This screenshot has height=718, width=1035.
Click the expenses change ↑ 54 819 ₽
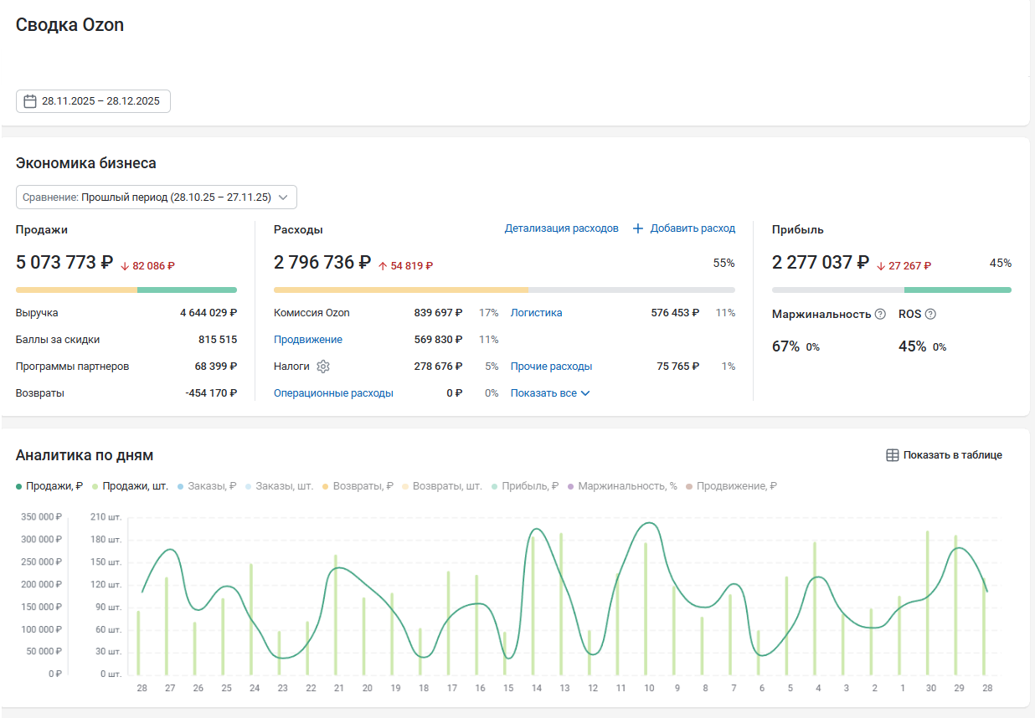[x=405, y=266]
